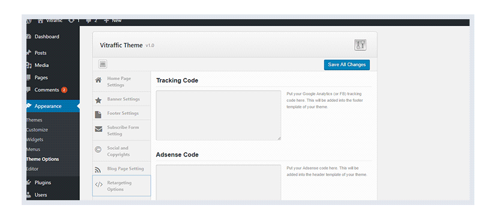Click inside the Tracking Code text area
This screenshot has width=496, height=223.
tap(218, 115)
